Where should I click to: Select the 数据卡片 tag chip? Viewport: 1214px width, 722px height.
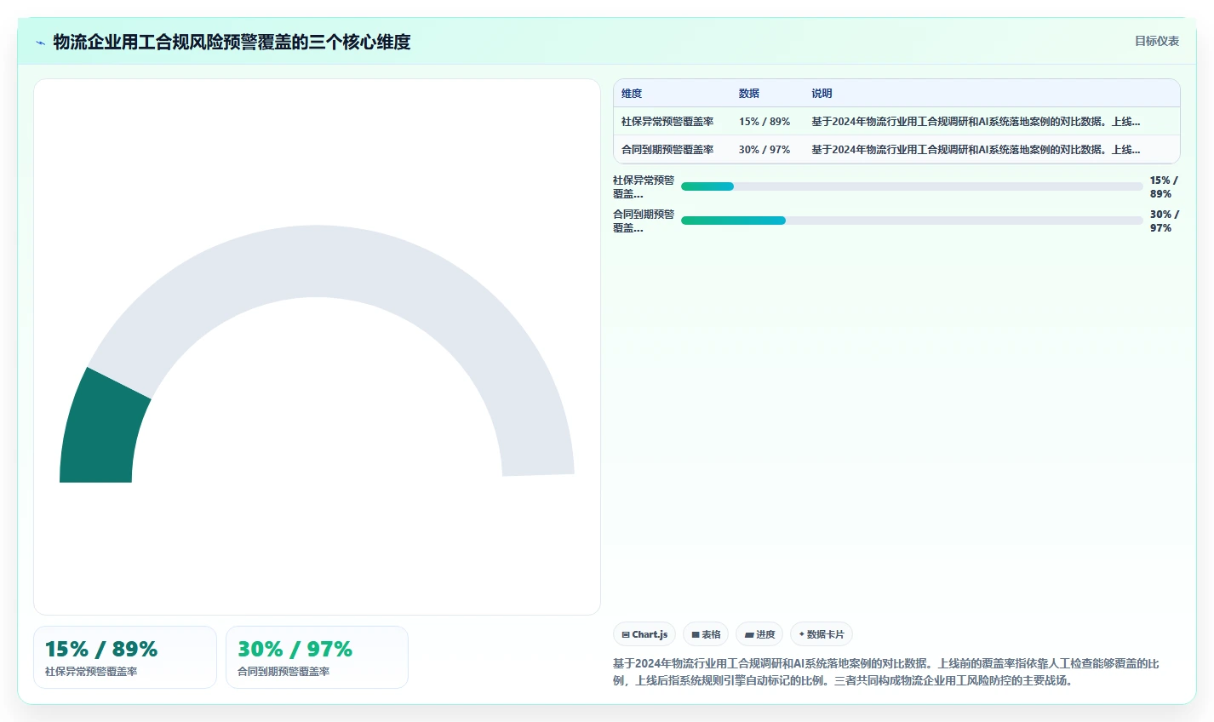pyautogui.click(x=822, y=634)
